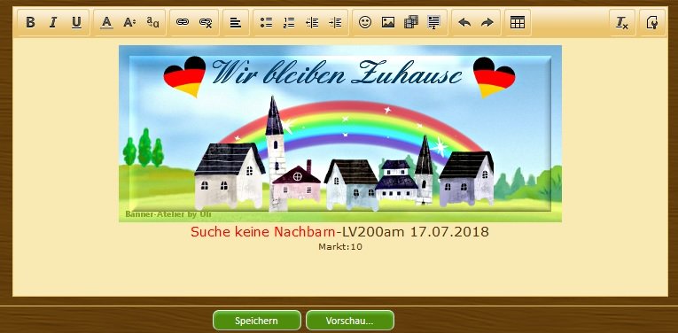Screen dimensions: 678x333
Task: Open the font size dropdown
Action: pos(129,22)
